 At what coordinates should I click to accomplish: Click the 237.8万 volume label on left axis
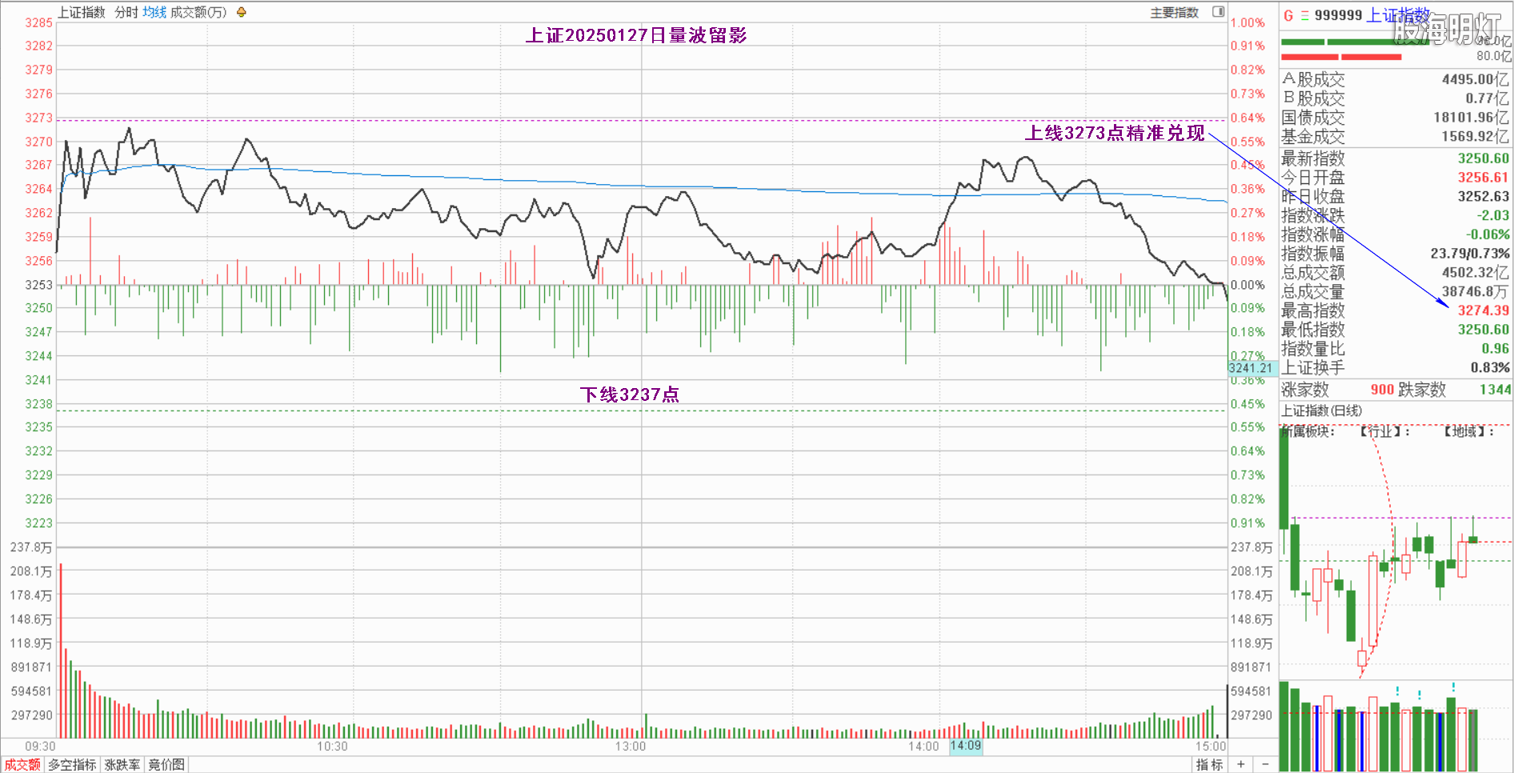click(x=31, y=547)
